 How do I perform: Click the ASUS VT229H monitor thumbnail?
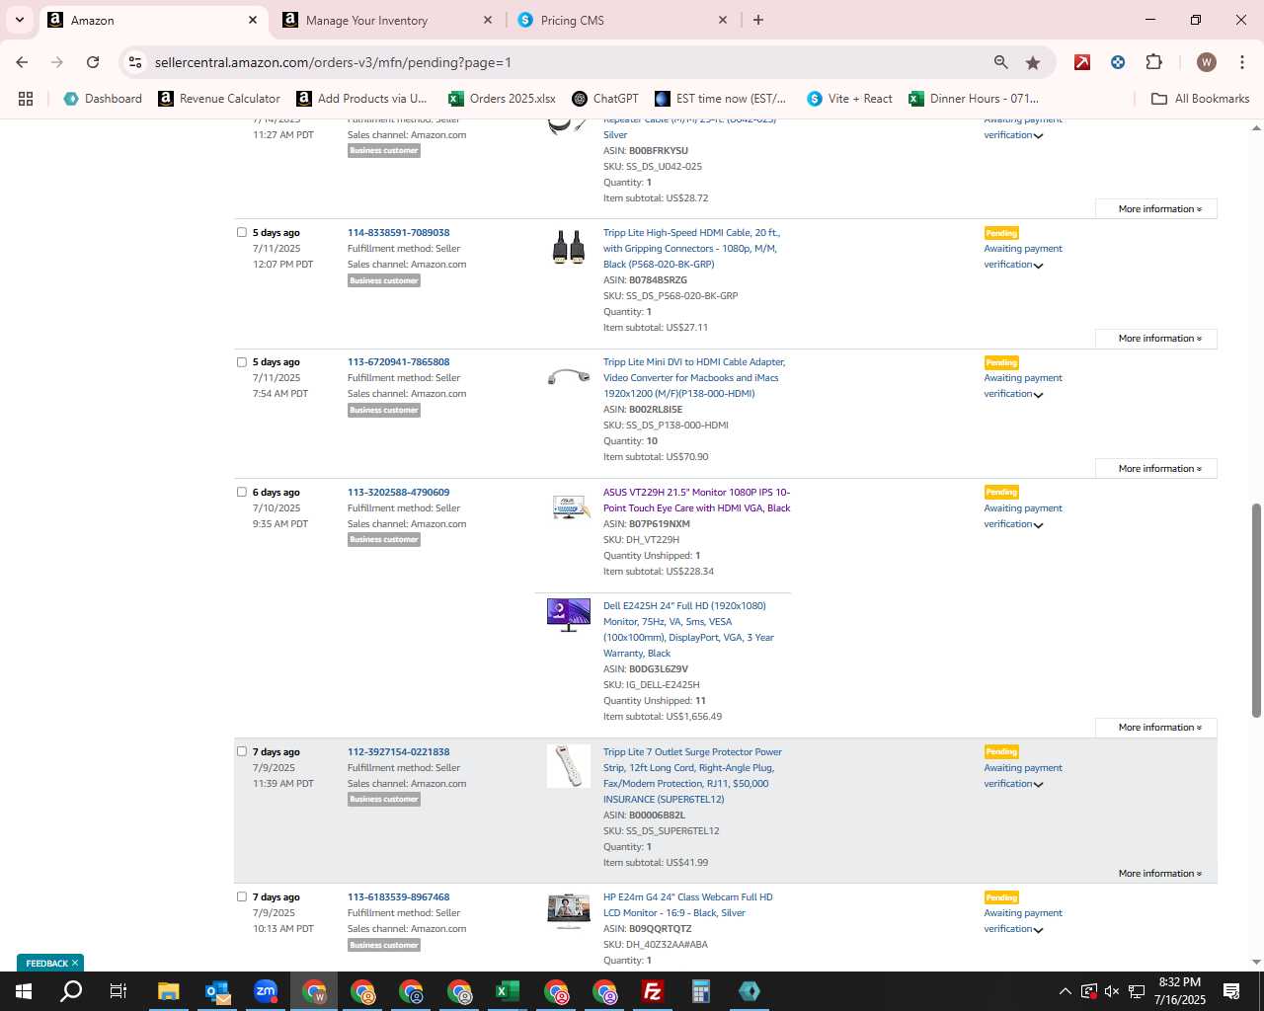pos(570,507)
